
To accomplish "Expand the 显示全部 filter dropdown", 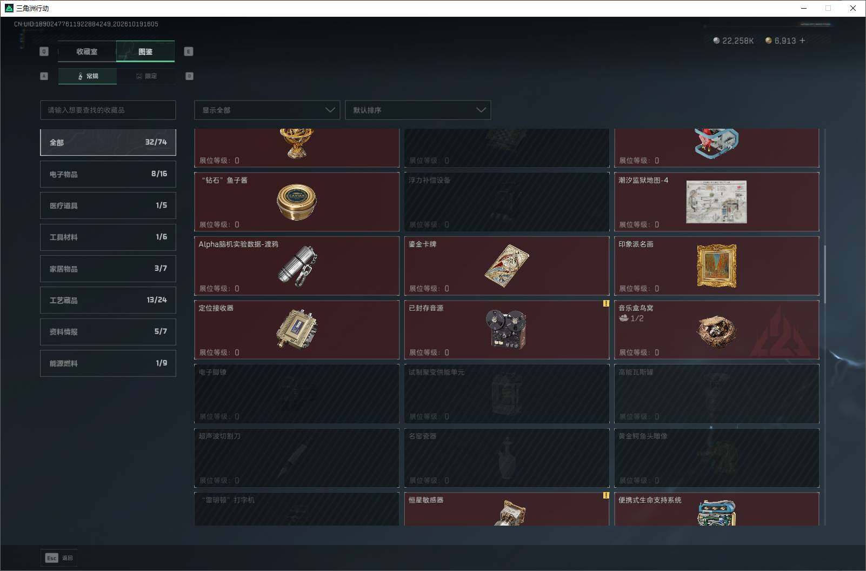I will (267, 110).
